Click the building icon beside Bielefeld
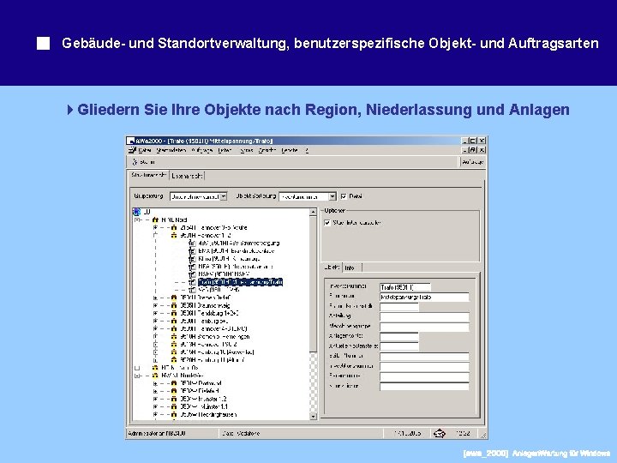 (x=174, y=391)
